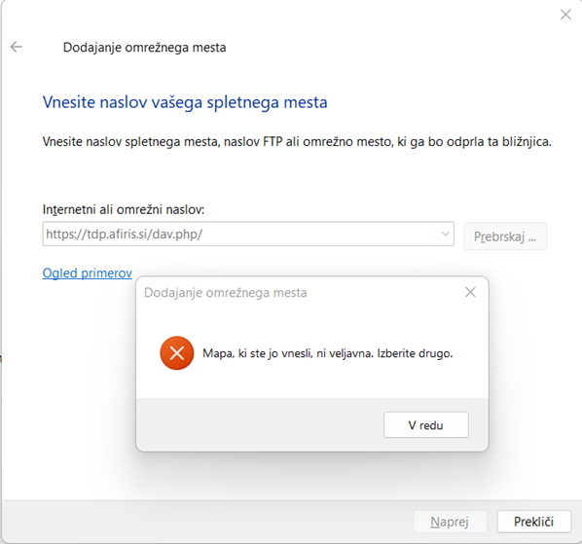Screen dimensions: 582x544
Task: Focus the internet or network address field
Action: click(x=248, y=234)
